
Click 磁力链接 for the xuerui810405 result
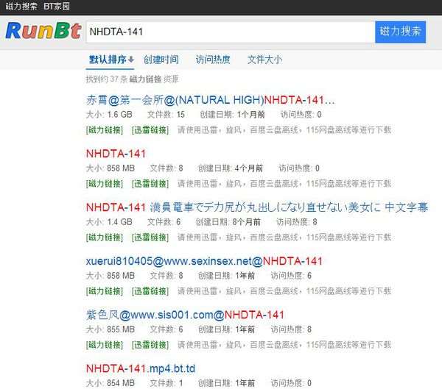coord(105,291)
